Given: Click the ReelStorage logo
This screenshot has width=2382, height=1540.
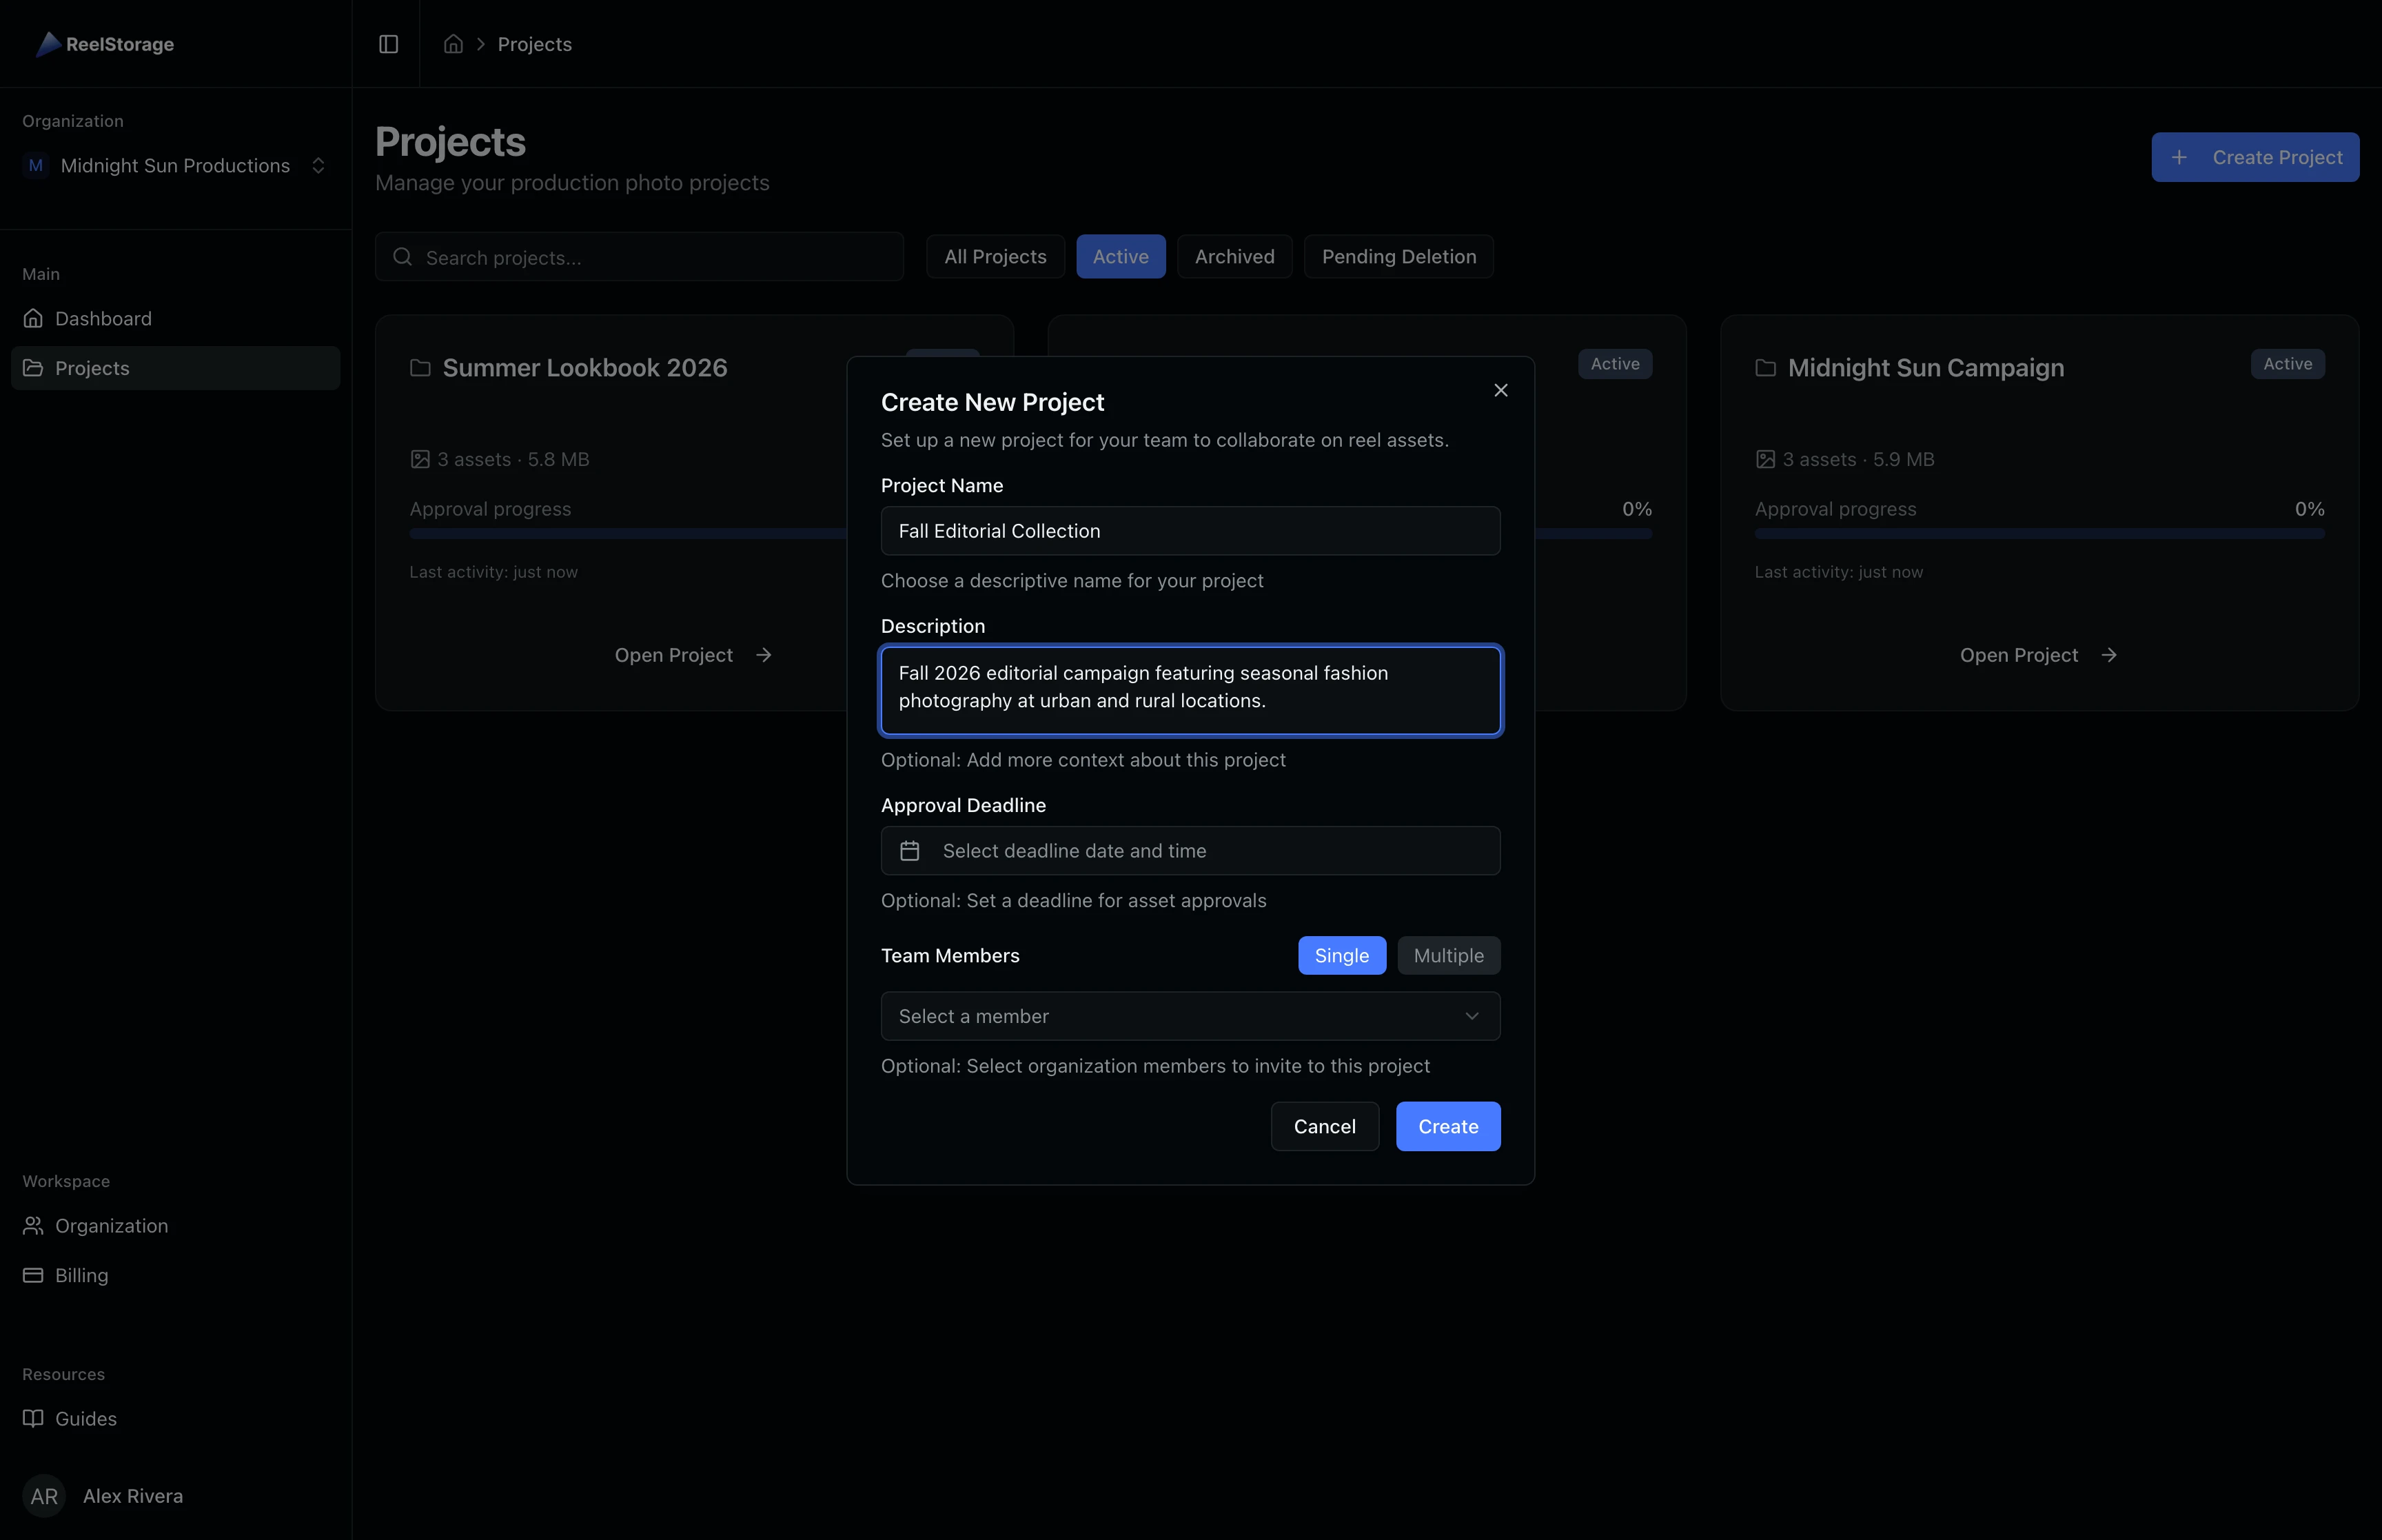Looking at the screenshot, I should (x=104, y=44).
